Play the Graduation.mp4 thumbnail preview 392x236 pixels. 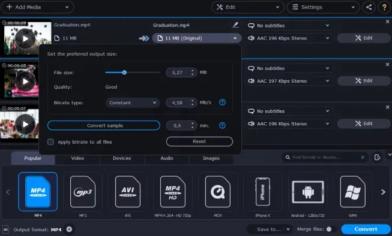[25, 39]
